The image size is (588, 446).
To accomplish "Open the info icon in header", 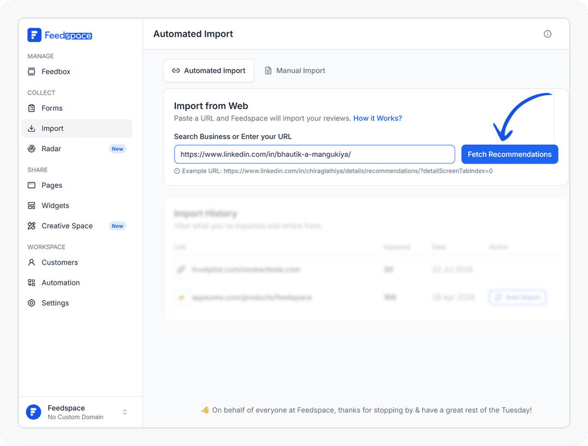I will click(x=548, y=34).
